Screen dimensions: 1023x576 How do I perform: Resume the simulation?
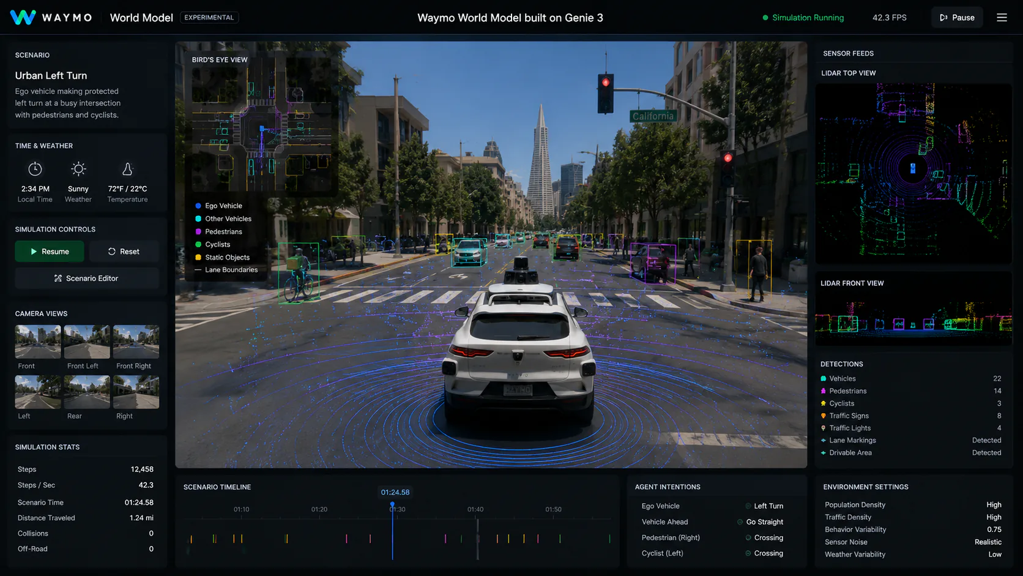click(50, 252)
